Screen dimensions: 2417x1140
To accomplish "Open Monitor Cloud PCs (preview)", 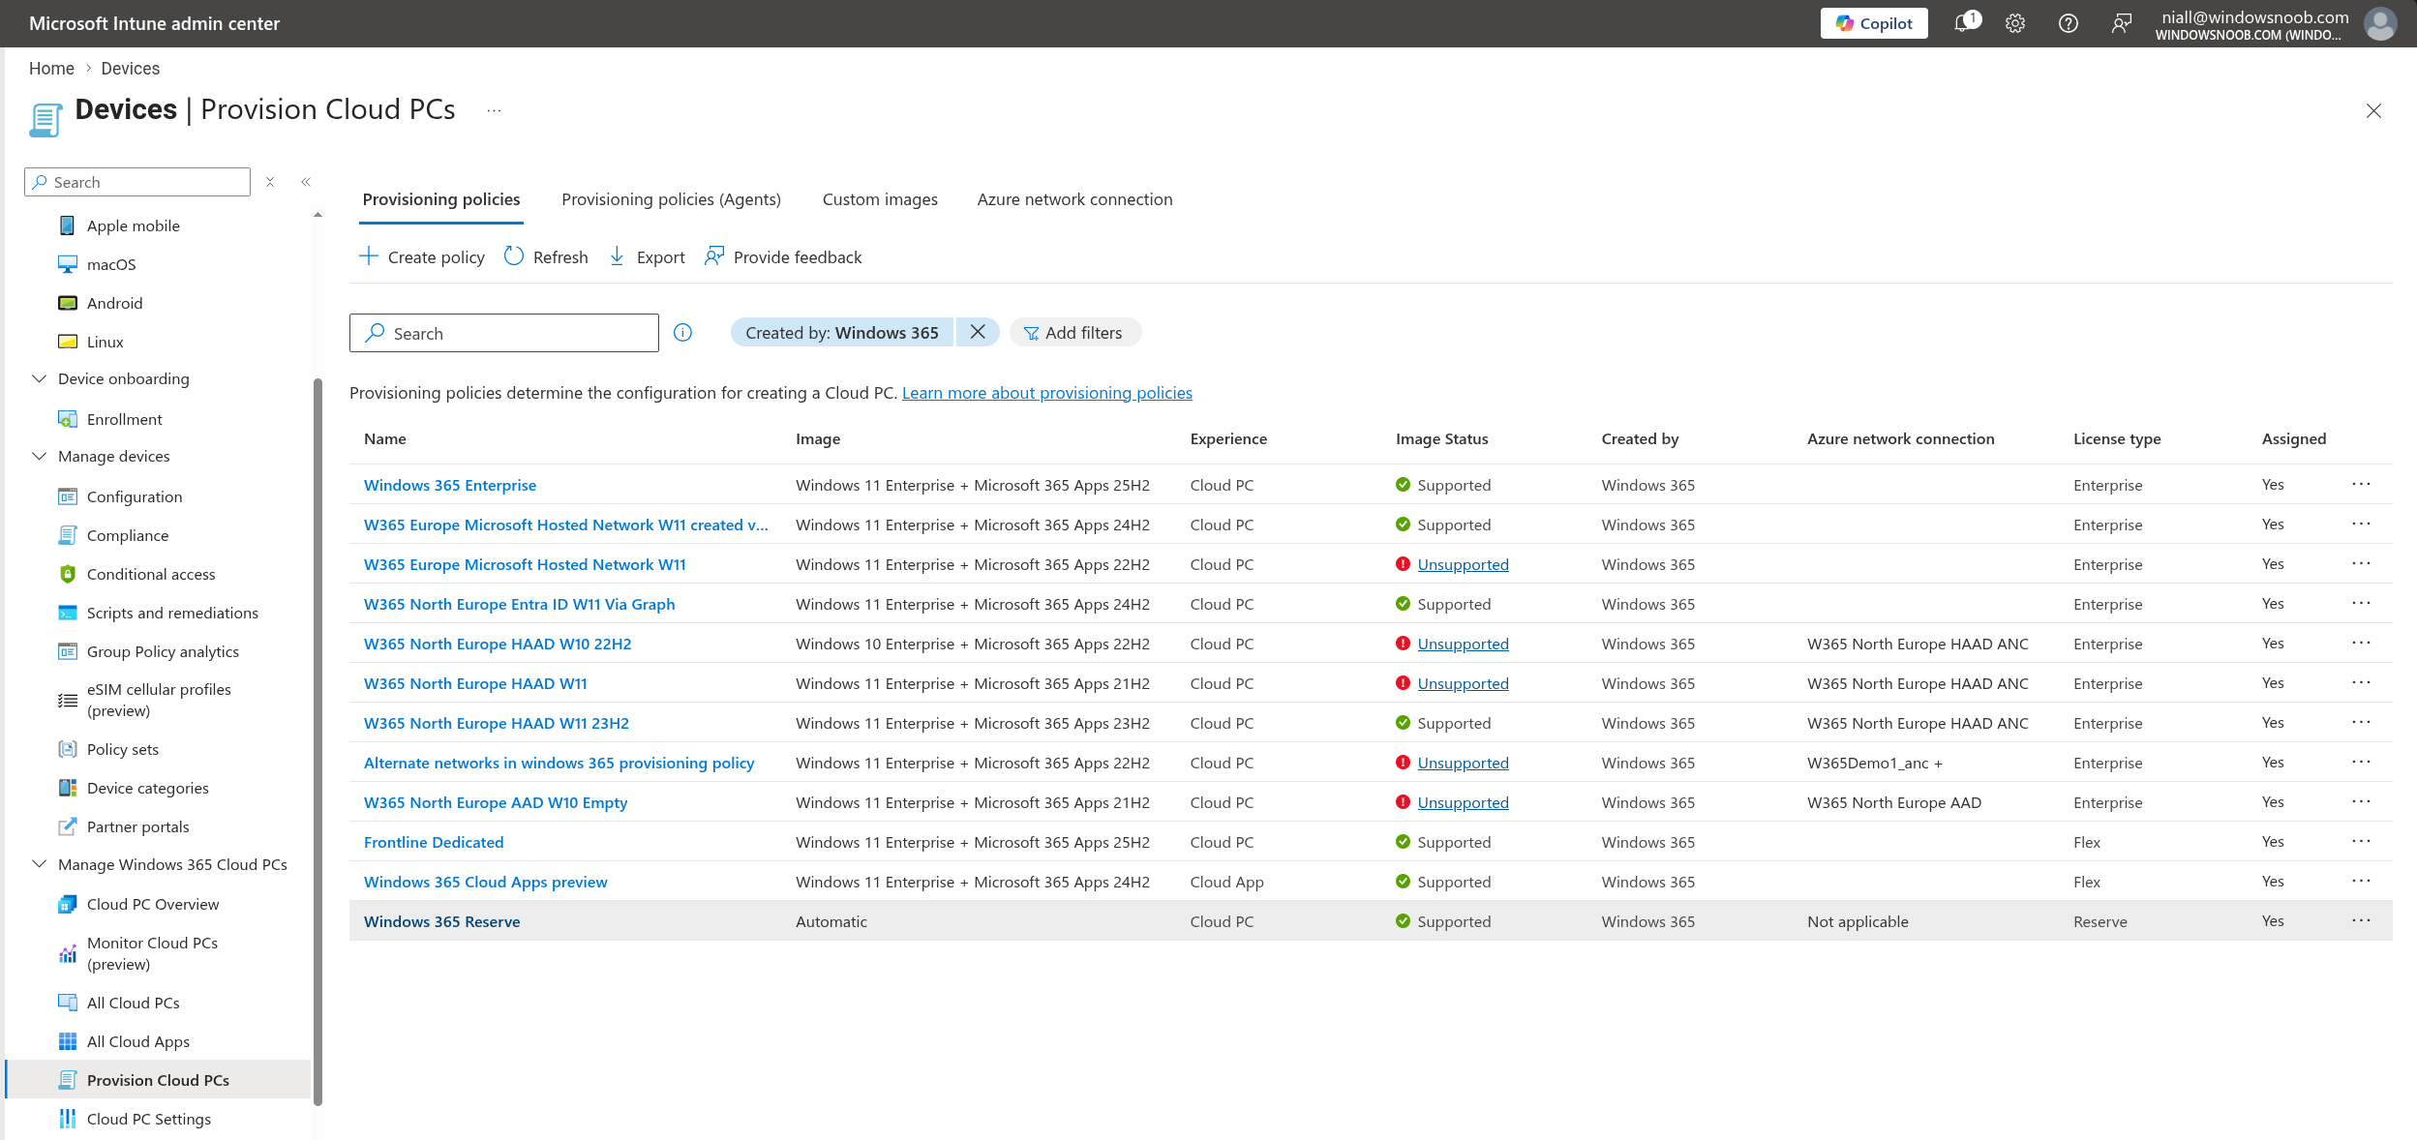I will click(x=152, y=953).
